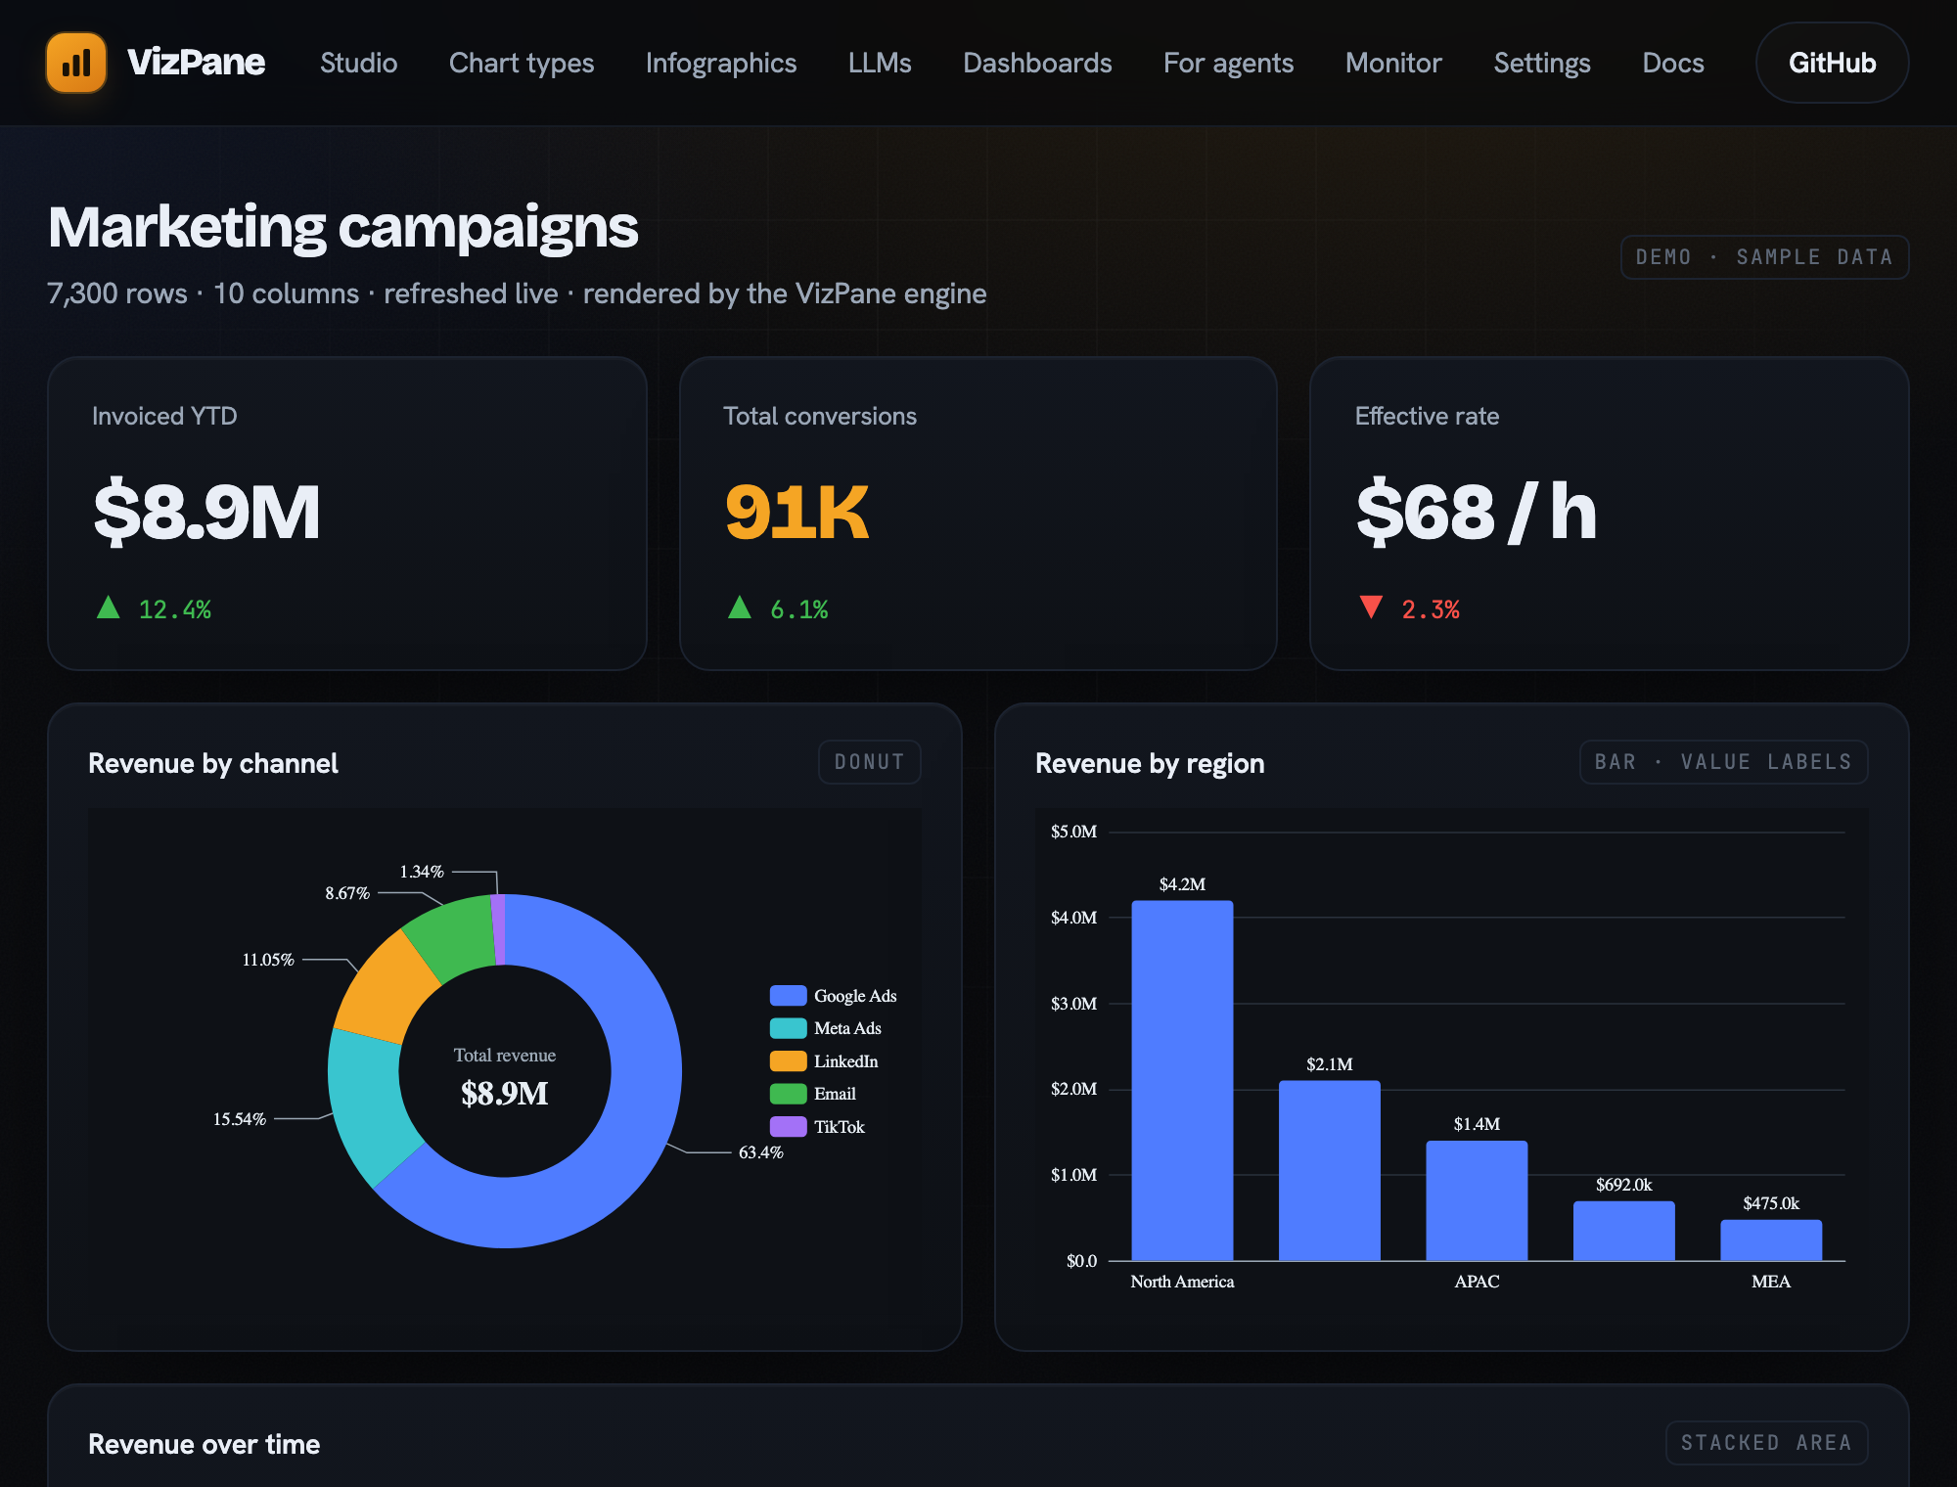Click the 12.4% change value
The image size is (1957, 1487).
point(175,609)
